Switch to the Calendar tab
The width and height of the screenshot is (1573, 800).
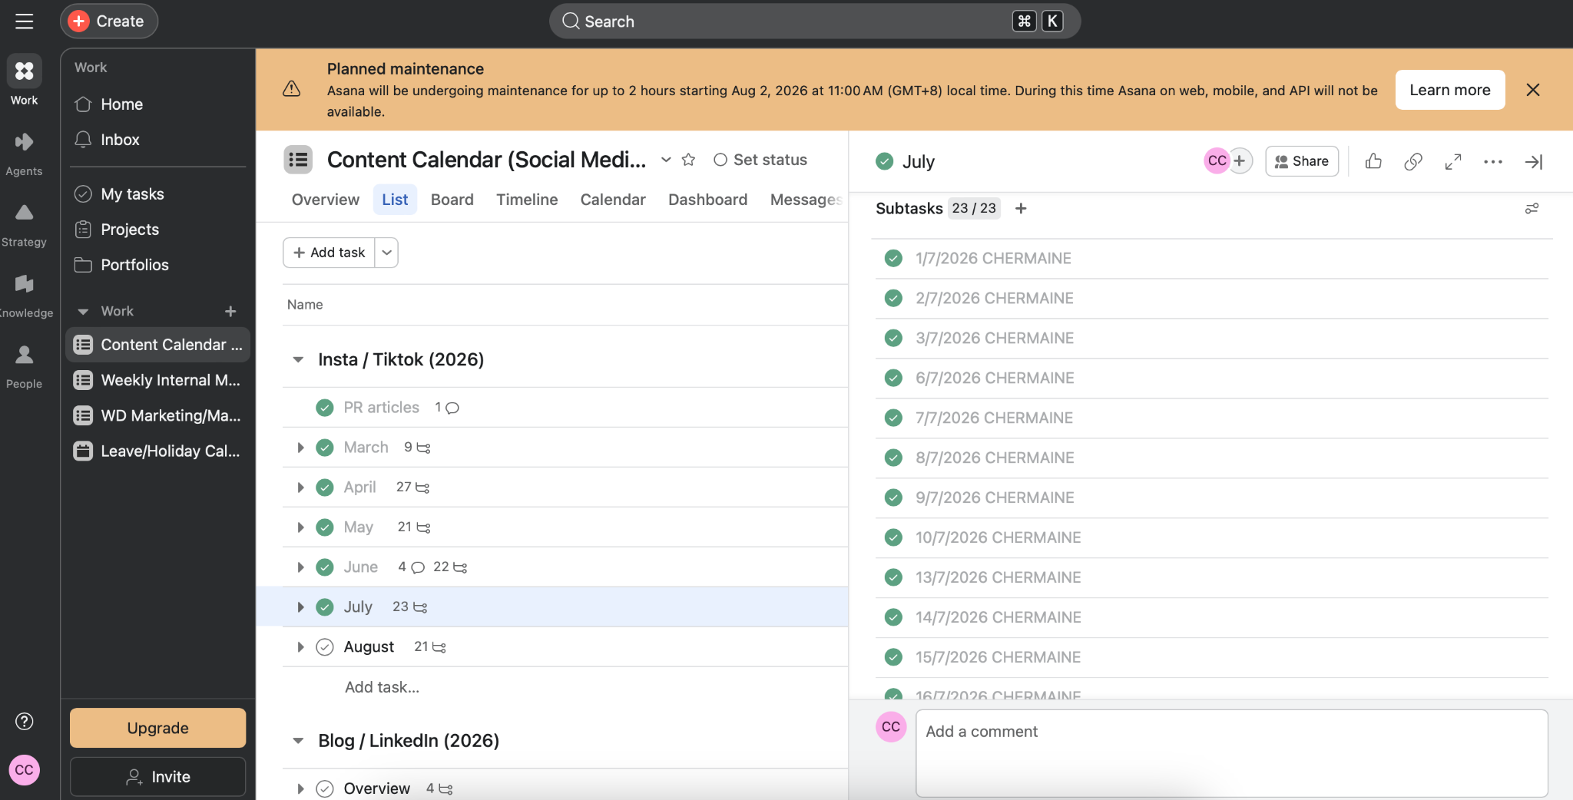(x=613, y=200)
